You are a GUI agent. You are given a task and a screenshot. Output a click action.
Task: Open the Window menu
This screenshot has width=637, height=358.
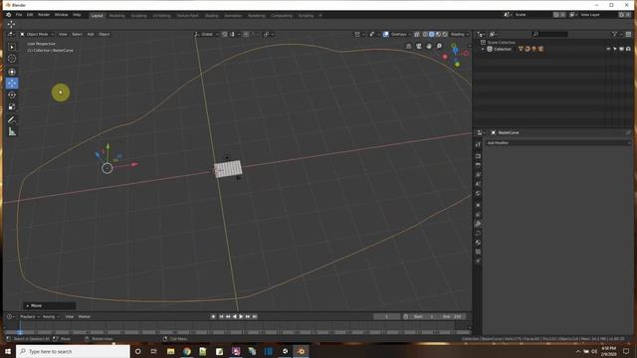click(x=61, y=15)
